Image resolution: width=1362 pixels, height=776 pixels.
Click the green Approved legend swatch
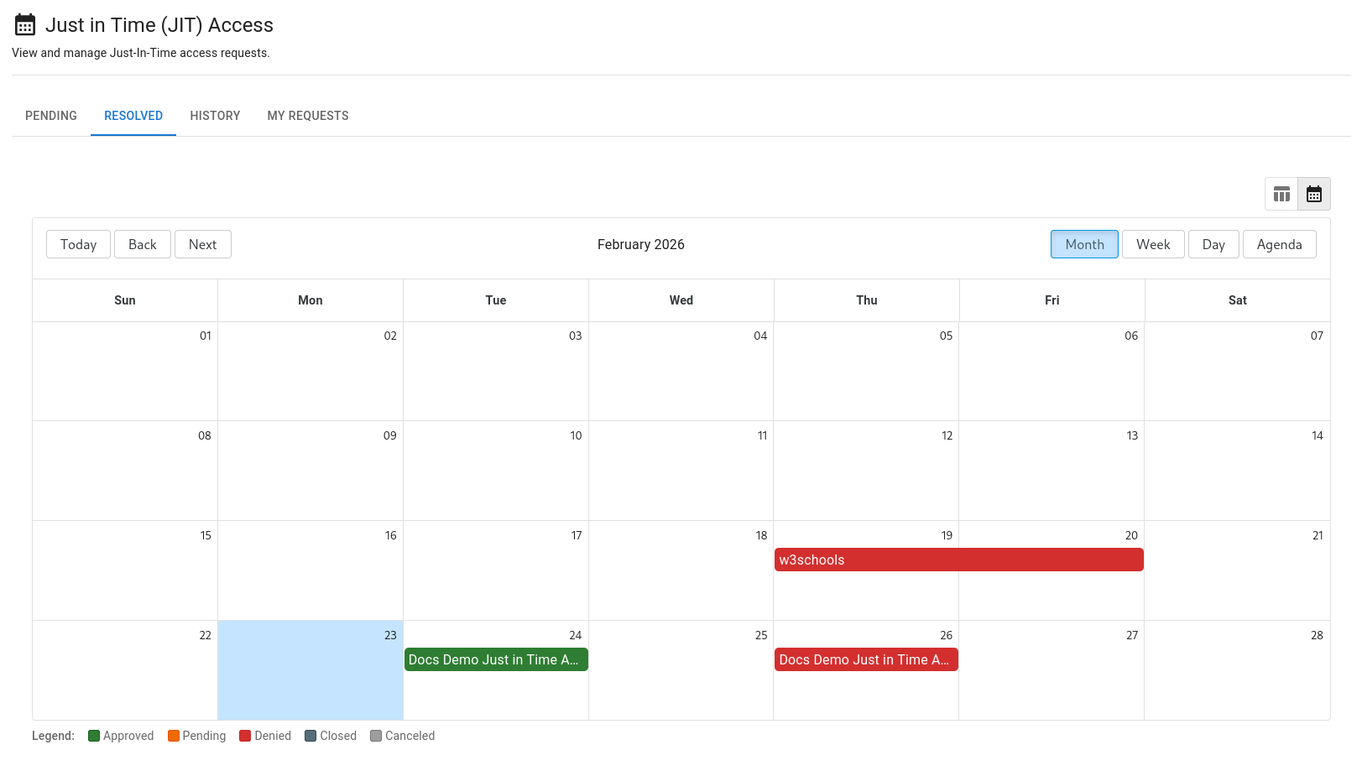[x=94, y=736]
